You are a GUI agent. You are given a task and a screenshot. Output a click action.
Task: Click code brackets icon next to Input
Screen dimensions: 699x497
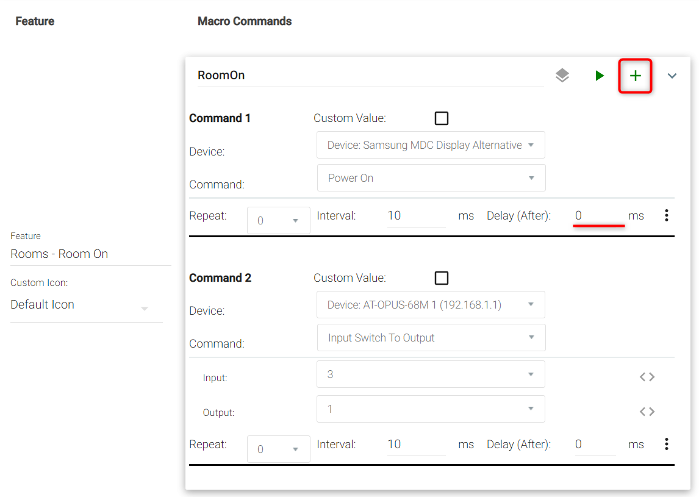coord(647,377)
